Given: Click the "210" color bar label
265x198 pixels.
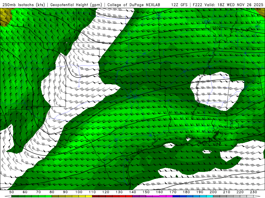Looking at the screenshot, I should click(227, 192).
